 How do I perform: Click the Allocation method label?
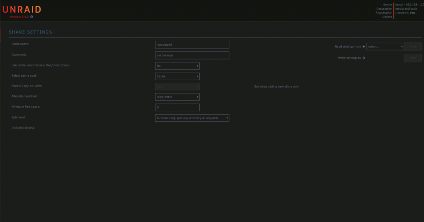pyautogui.click(x=24, y=96)
